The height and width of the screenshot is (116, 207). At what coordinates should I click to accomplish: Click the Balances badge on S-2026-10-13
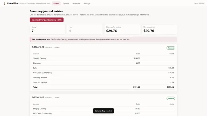pyautogui.click(x=171, y=98)
